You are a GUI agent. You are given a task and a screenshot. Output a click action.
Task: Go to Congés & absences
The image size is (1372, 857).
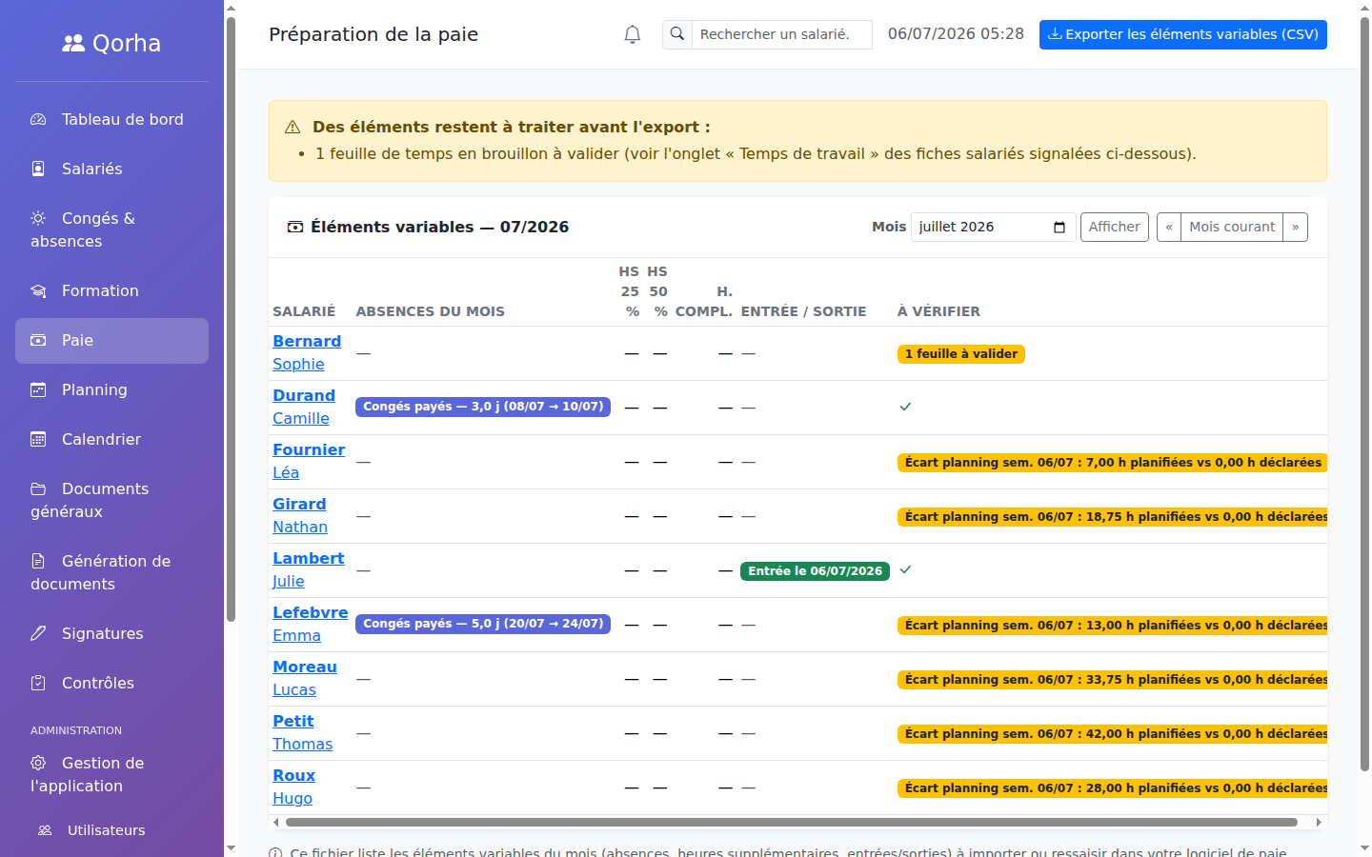111,229
